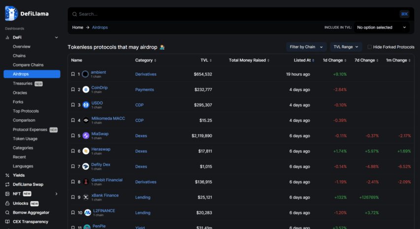Click the CoinDrip protocol logo
The height and width of the screenshot is (229, 420).
click(x=86, y=90)
